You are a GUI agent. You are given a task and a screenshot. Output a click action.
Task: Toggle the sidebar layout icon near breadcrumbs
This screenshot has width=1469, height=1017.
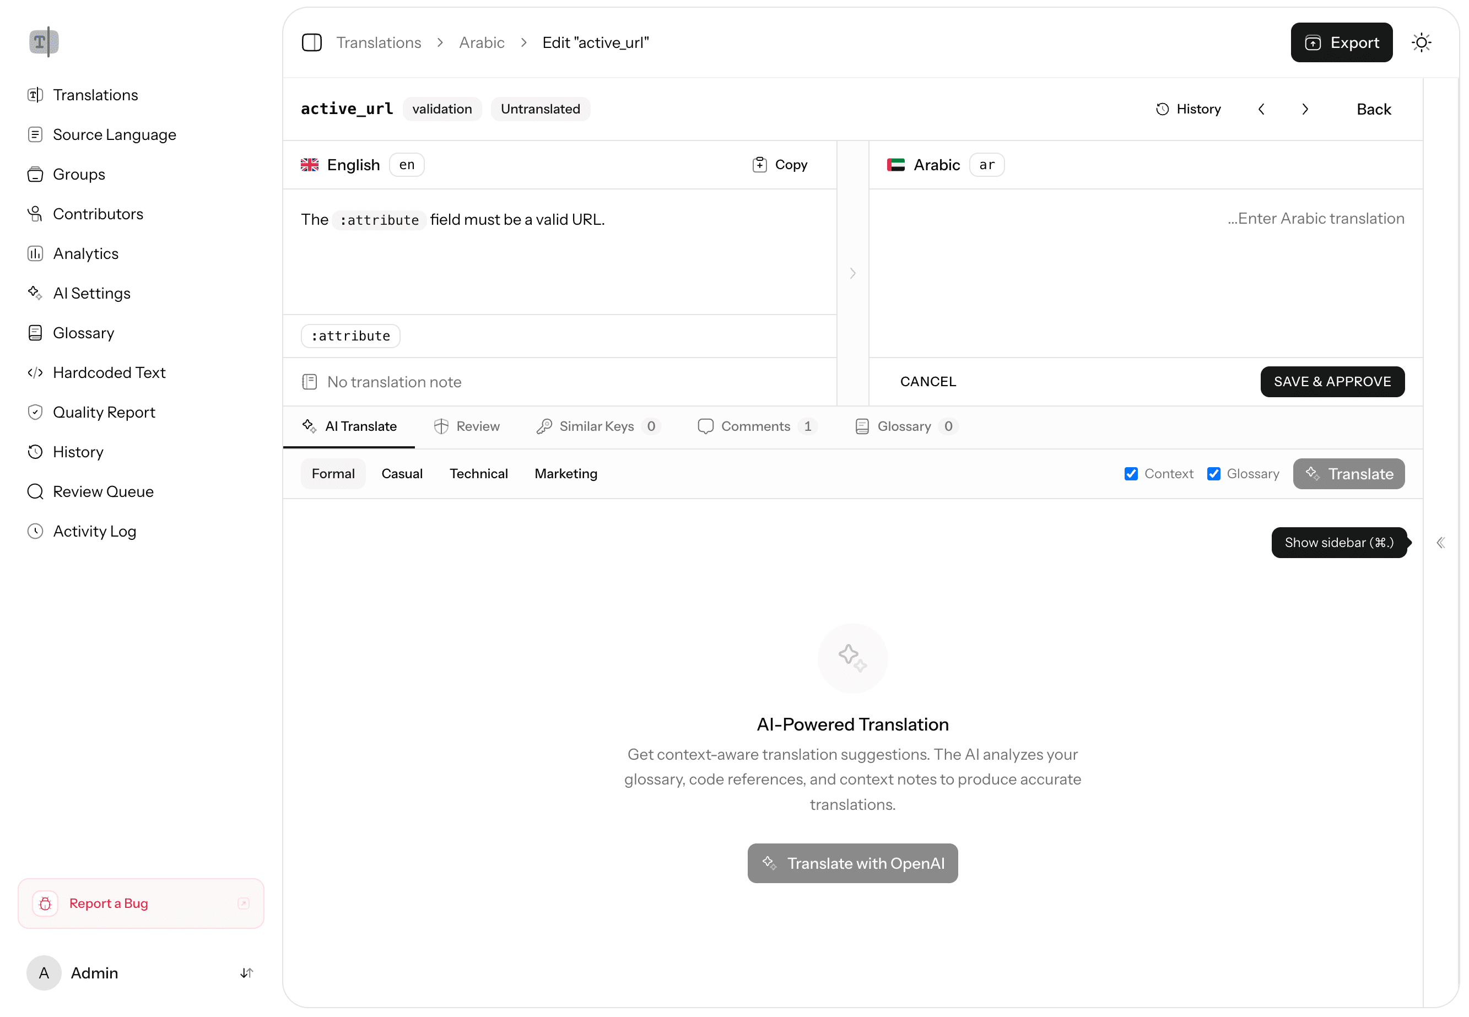point(312,42)
